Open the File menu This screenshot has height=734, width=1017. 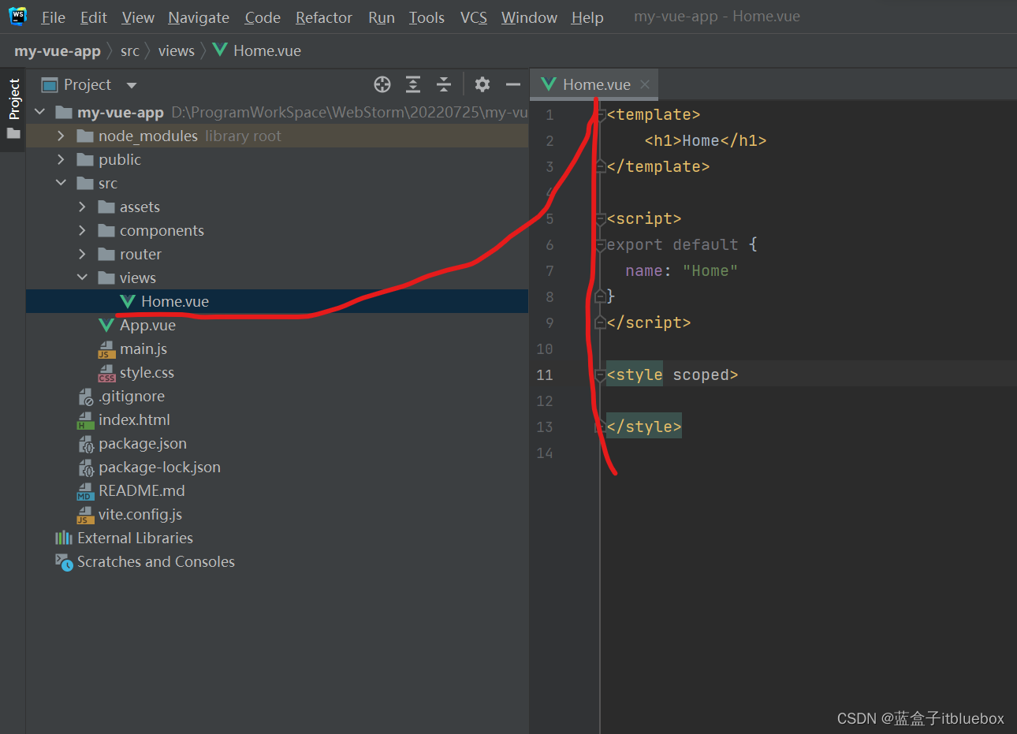click(53, 17)
